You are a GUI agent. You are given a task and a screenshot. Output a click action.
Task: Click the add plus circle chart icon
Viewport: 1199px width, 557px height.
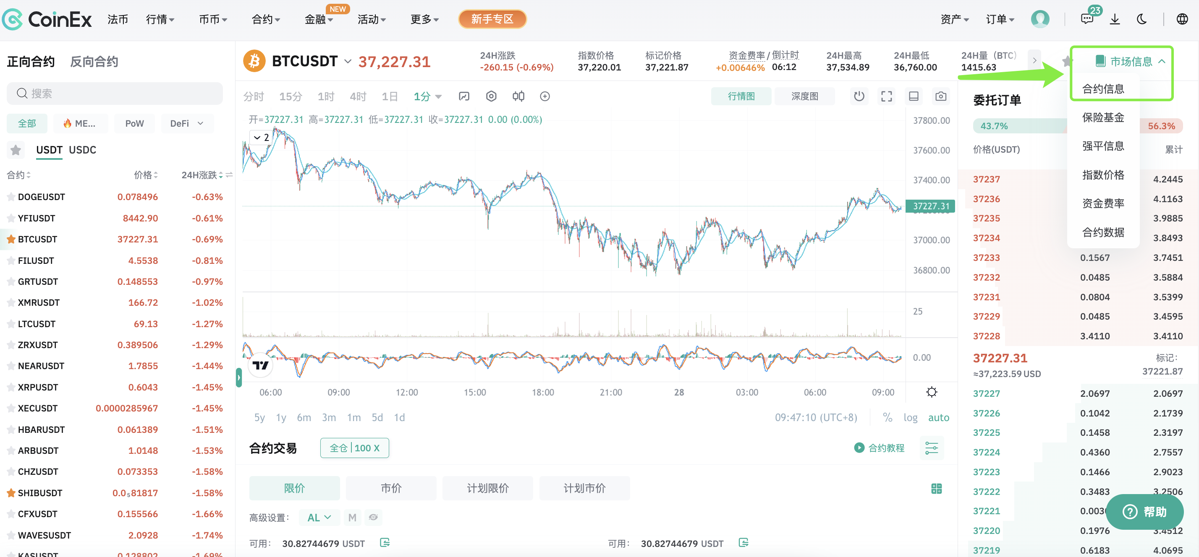[x=545, y=96]
